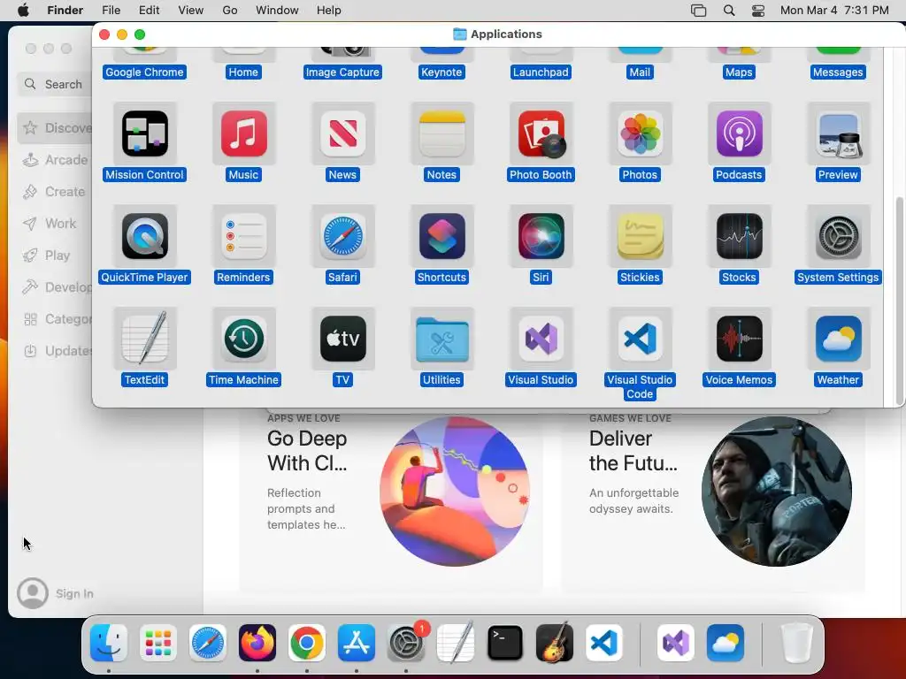906x679 pixels.
Task: Click the Launchpad label in Applications window
Action: (541, 72)
